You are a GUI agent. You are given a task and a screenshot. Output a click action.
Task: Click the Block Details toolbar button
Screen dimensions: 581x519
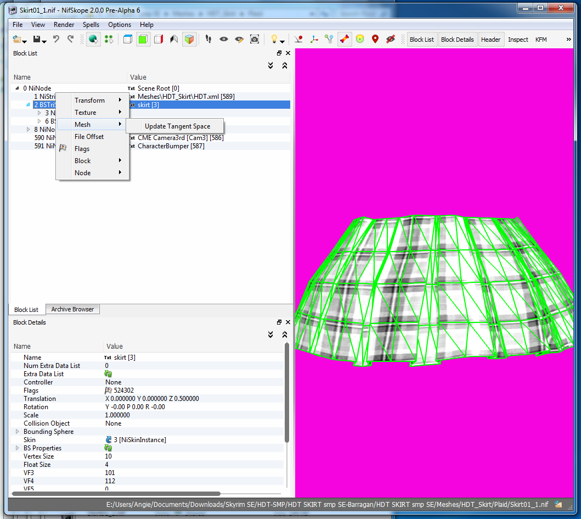457,40
